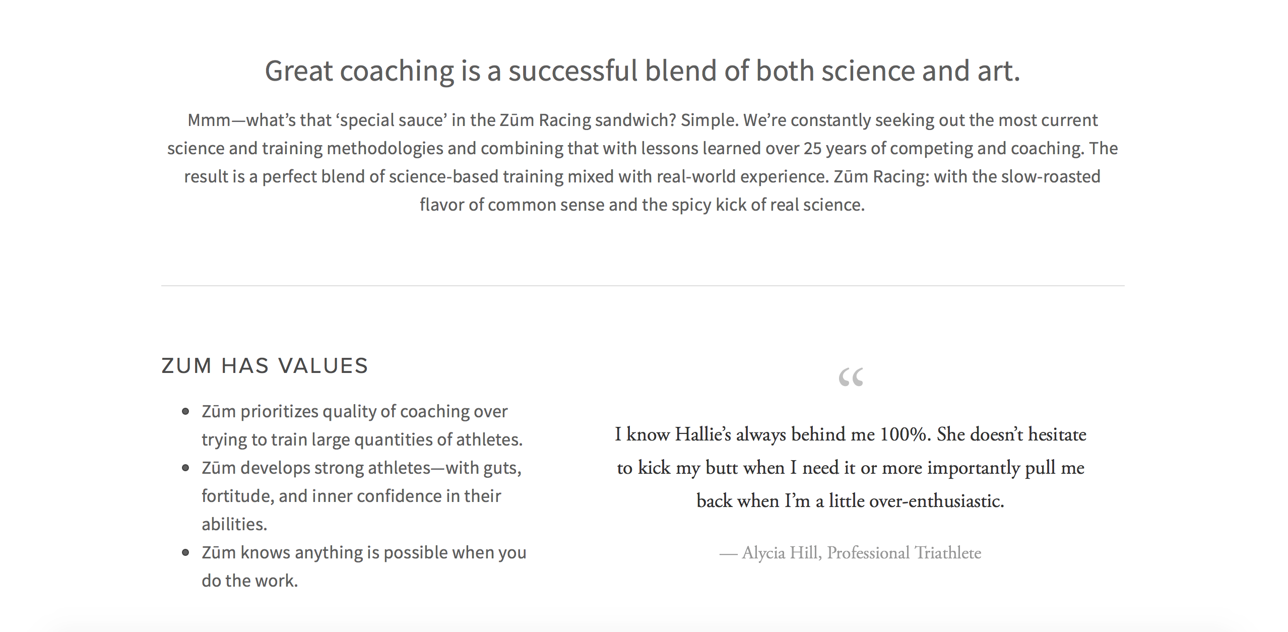Click the third bullet point marker
Screen dimensions: 1288x632
[185, 553]
